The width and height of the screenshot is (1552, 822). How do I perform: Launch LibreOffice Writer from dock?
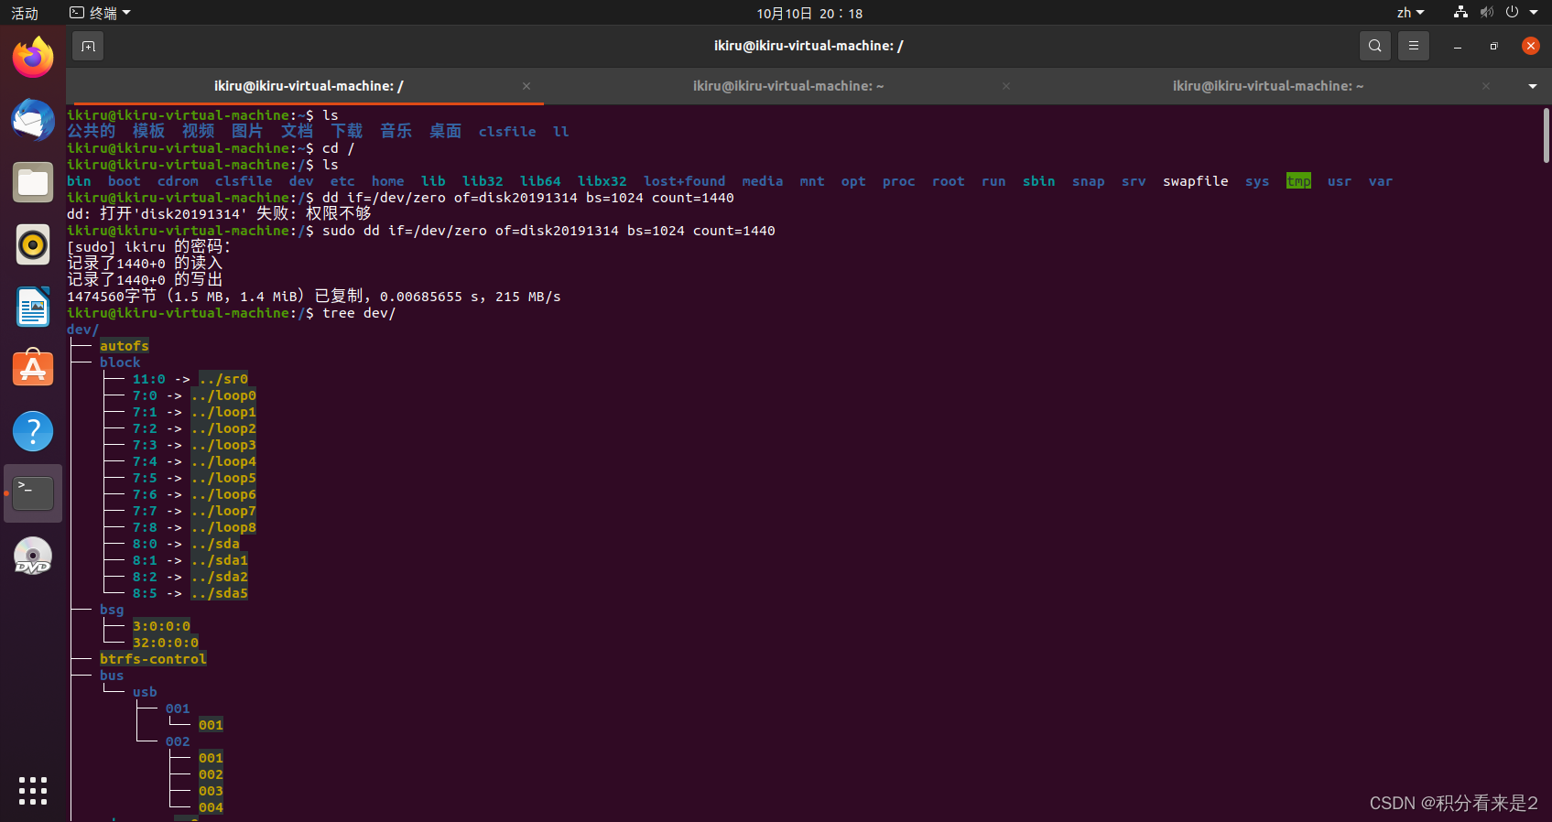tap(33, 307)
